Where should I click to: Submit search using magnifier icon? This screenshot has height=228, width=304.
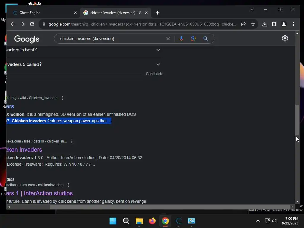click(205, 39)
